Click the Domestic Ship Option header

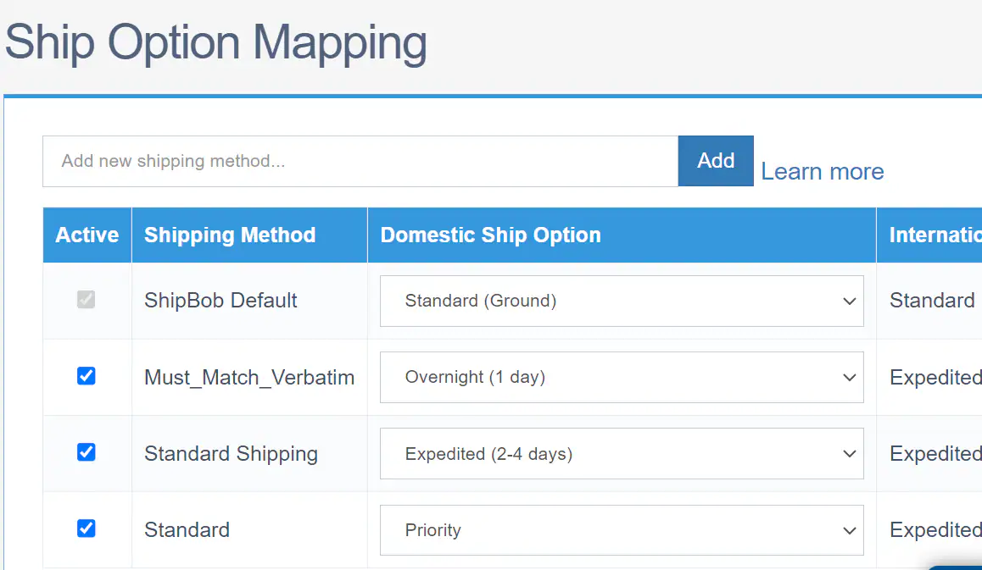[x=489, y=235]
